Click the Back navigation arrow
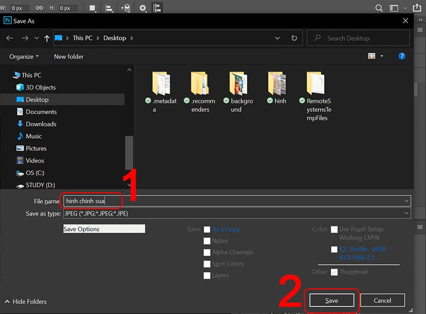Viewport: 426px width, 314px height. (x=9, y=38)
